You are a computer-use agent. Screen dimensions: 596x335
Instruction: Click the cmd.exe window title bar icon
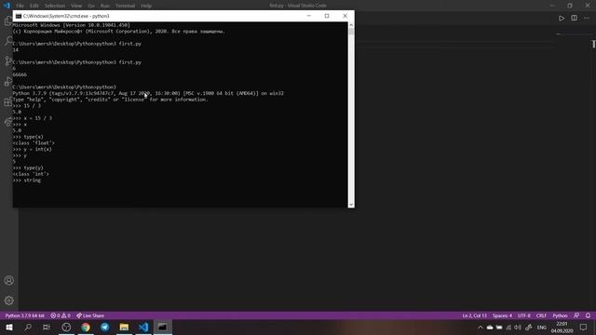(19, 16)
